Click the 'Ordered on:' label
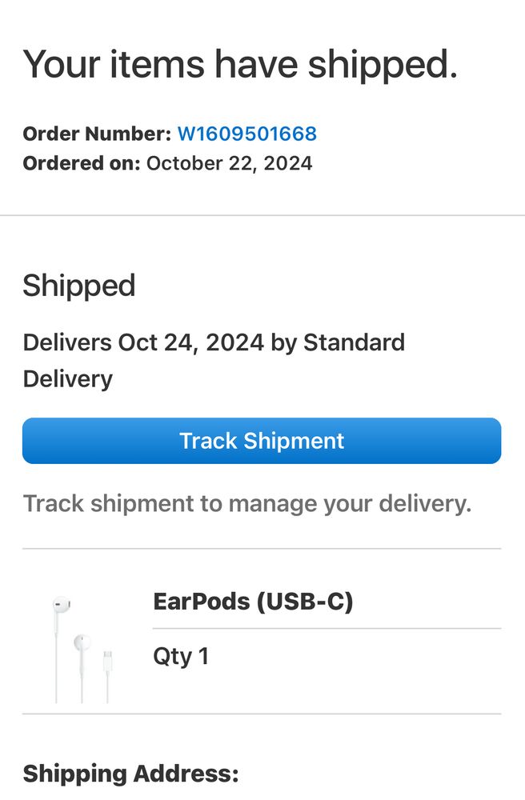This screenshot has height=800, width=525. tap(82, 164)
